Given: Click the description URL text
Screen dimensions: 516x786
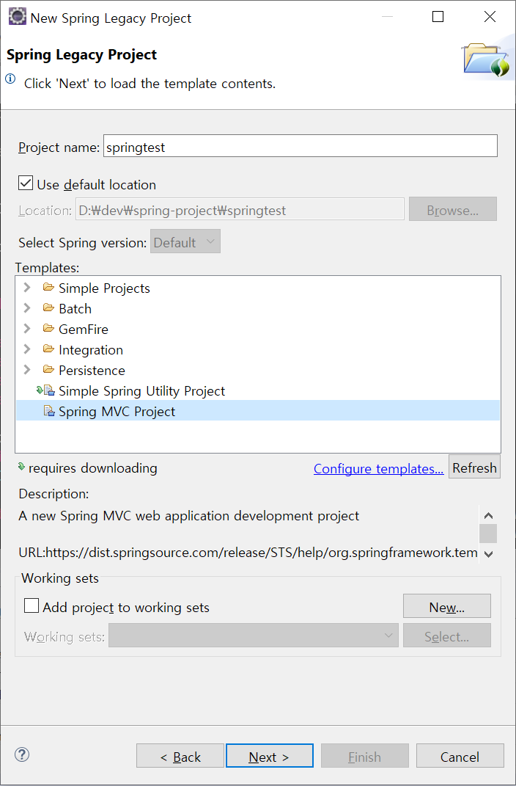Looking at the screenshot, I should tap(248, 552).
